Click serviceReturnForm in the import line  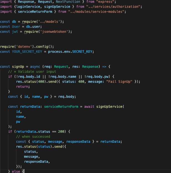point(35,12)
